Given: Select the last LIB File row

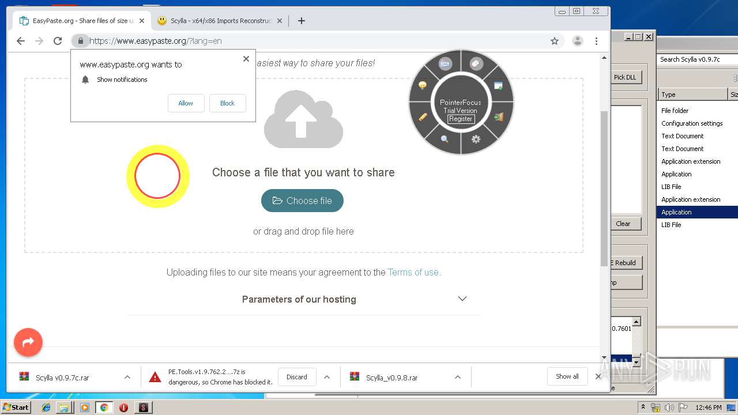Looking at the screenshot, I should pos(697,225).
